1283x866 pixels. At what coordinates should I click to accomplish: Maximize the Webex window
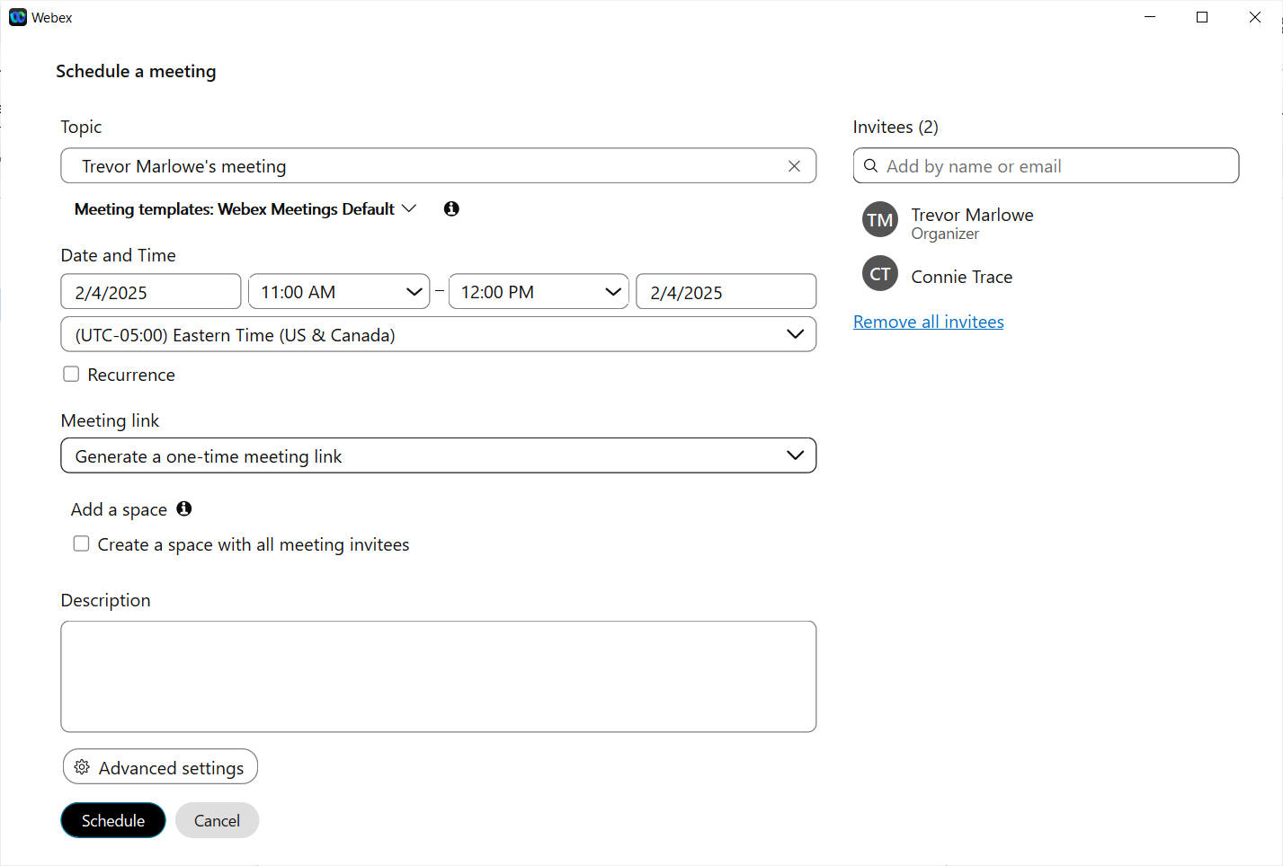[1202, 17]
